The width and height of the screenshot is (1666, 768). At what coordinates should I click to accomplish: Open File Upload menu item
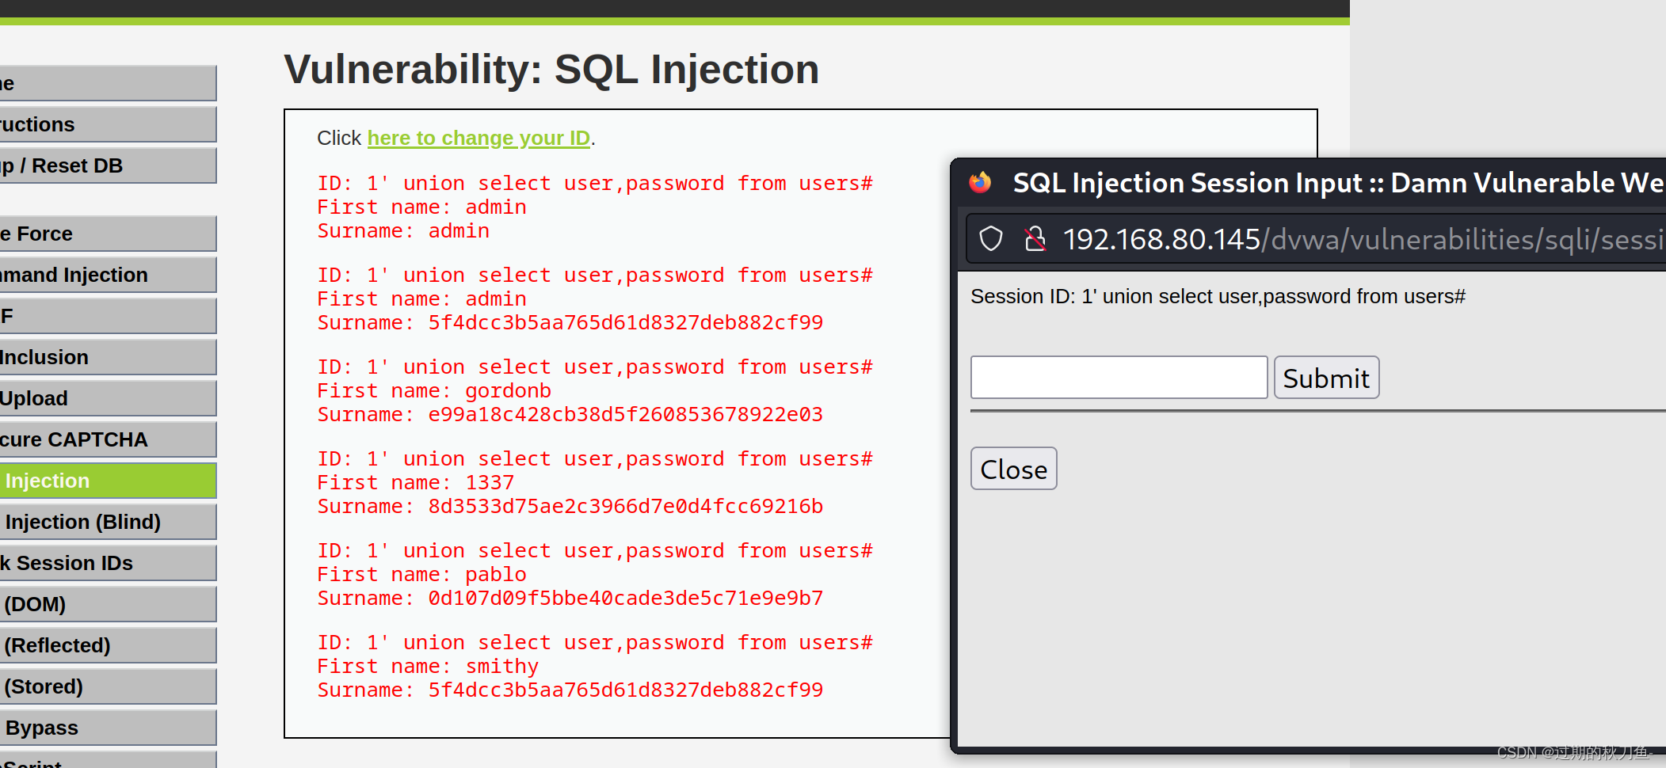(108, 398)
